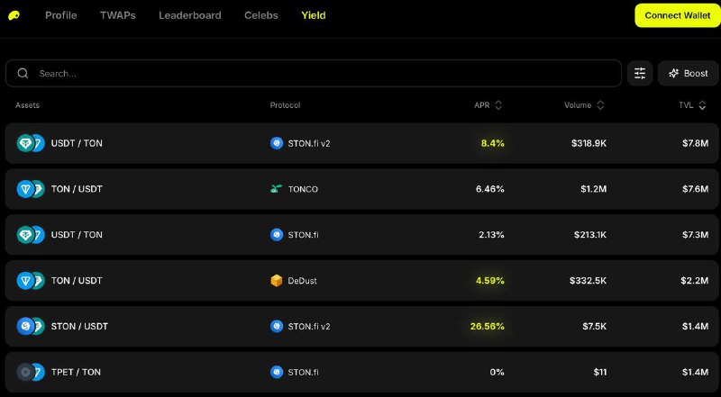
Task: Sort the pool list by APR
Action: pyautogui.click(x=488, y=105)
